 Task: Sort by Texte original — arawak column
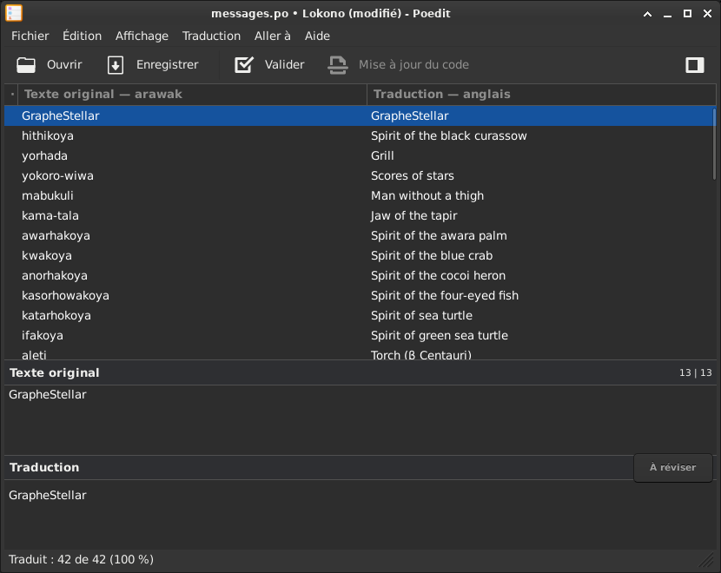click(191, 94)
